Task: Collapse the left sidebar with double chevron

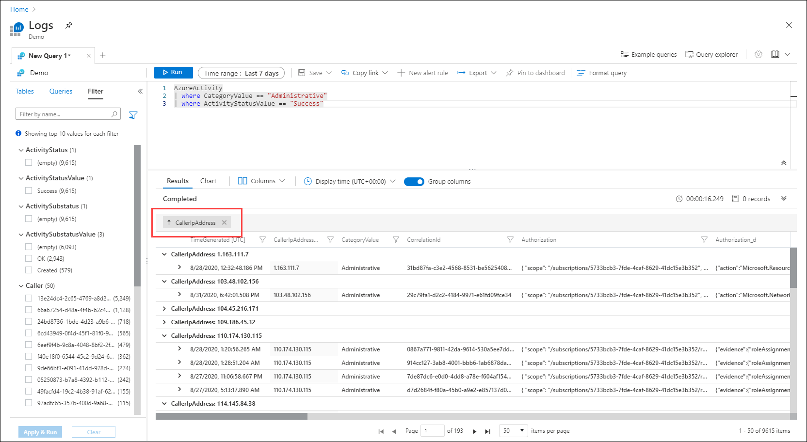Action: [140, 91]
